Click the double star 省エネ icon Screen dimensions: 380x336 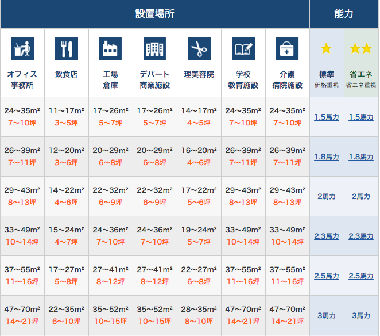(361, 48)
